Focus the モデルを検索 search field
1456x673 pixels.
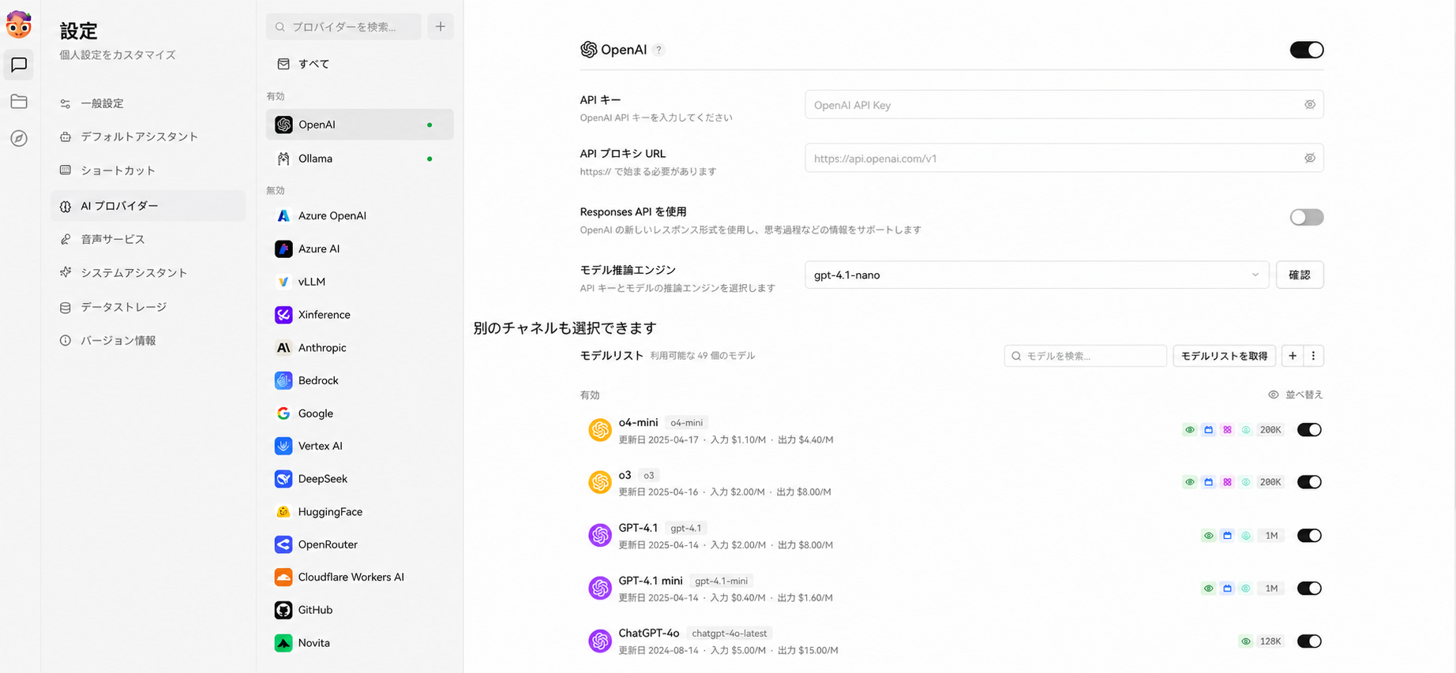click(1086, 356)
